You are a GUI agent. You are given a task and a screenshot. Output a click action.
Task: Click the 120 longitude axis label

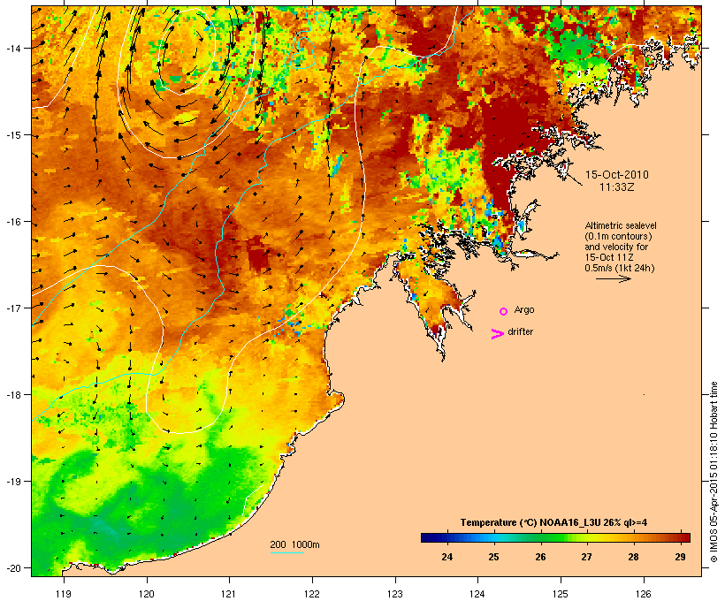[147, 594]
